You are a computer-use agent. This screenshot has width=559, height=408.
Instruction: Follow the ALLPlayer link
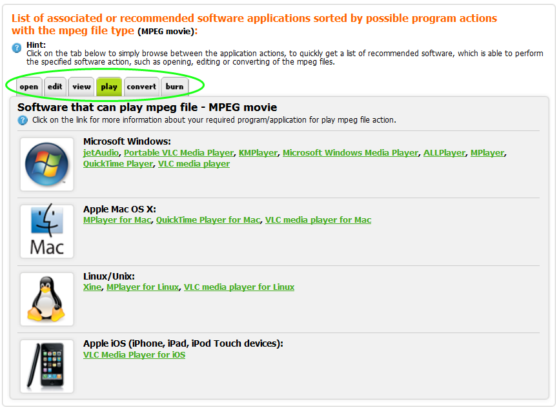click(x=444, y=152)
